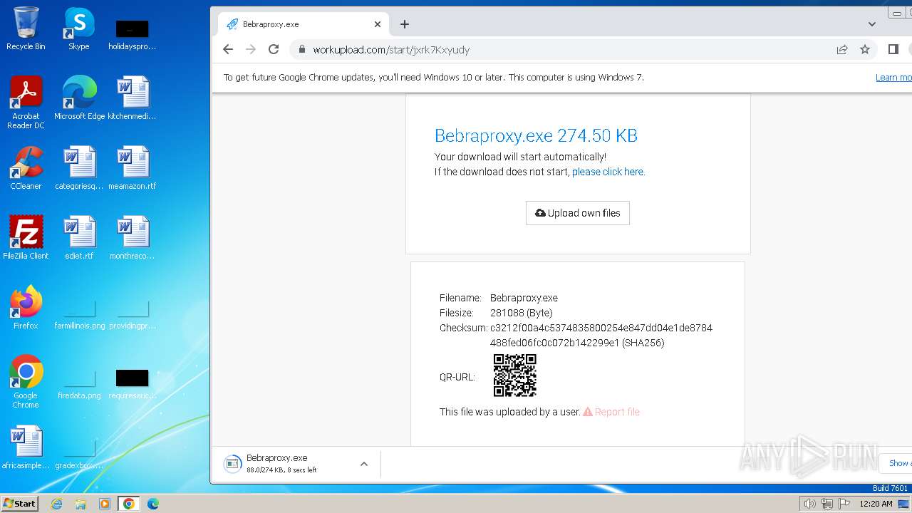The height and width of the screenshot is (513, 912).
Task: Click Show all downloads button
Action: [896, 463]
